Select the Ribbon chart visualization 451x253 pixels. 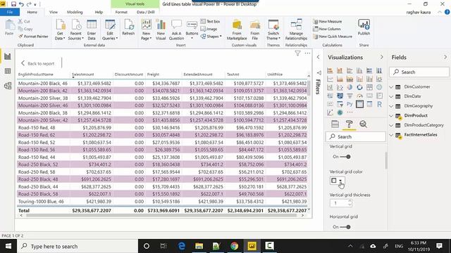coord(379,79)
